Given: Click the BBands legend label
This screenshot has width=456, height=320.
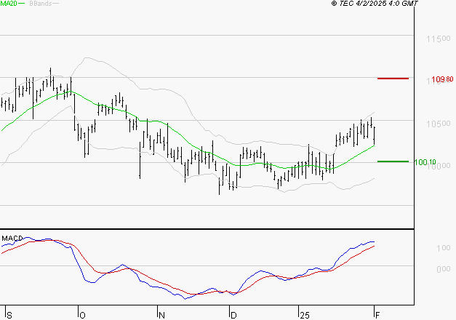Looking at the screenshot, I should tap(41, 4).
